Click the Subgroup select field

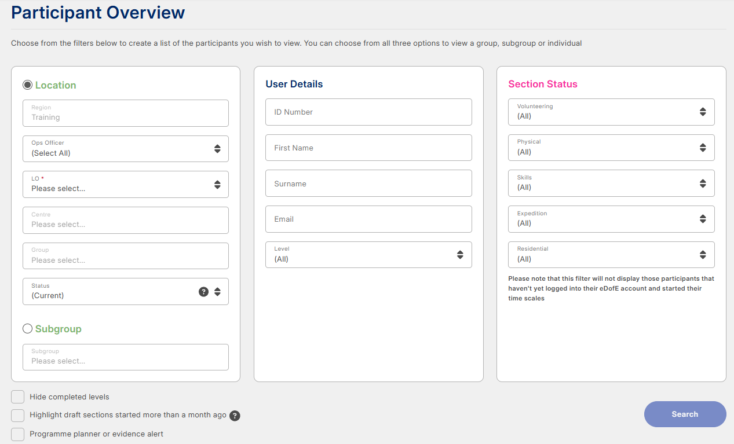(126, 357)
